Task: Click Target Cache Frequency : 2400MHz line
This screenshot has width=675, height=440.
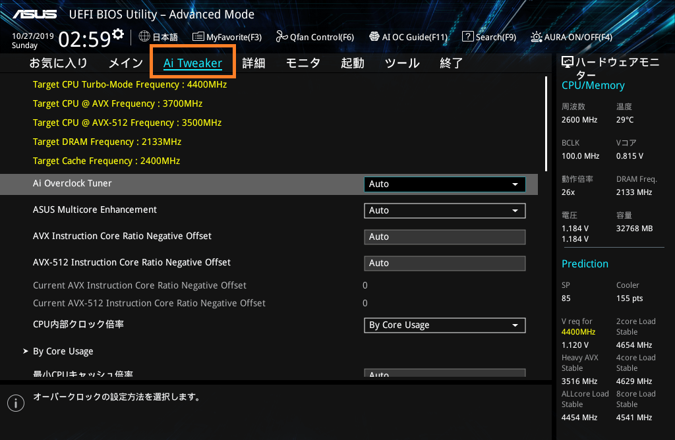Action: pos(106,161)
